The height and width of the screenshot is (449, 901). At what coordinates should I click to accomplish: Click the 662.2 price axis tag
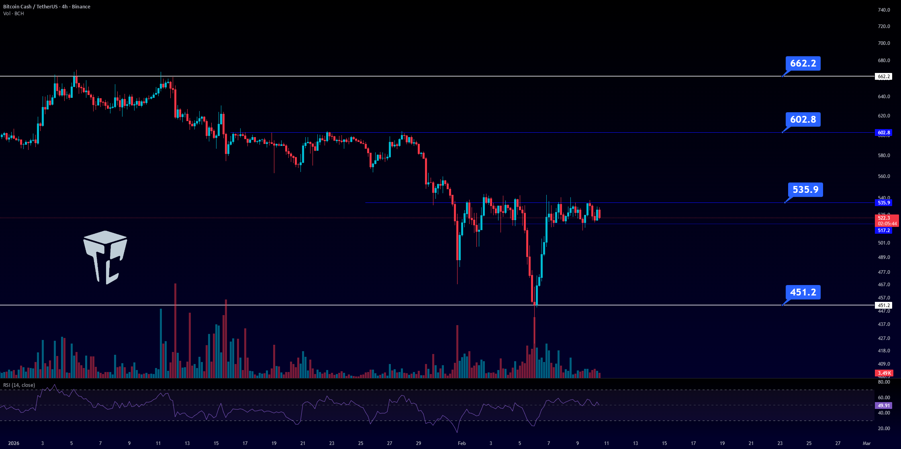[883, 76]
